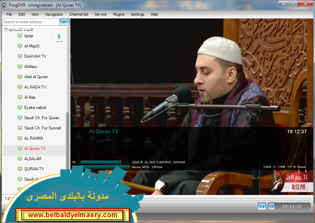Click the search or enter address field

click(31, 22)
